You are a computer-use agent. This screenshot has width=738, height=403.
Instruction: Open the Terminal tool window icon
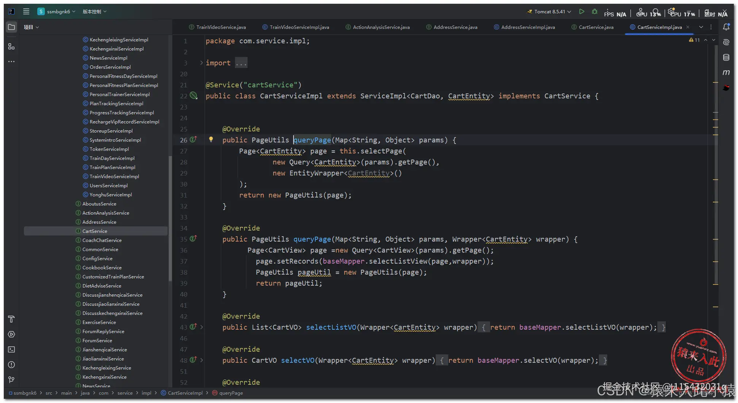click(11, 349)
